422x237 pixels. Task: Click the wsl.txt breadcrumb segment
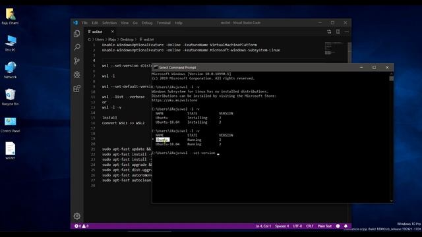[146, 39]
